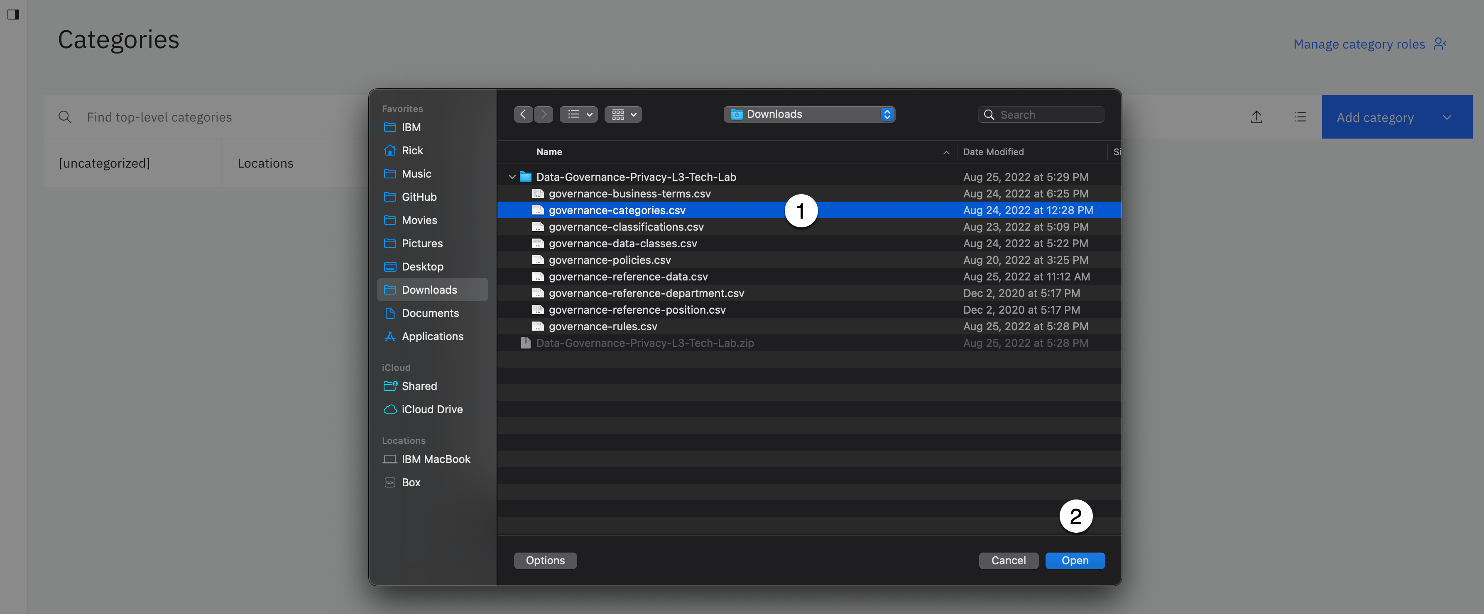The width and height of the screenshot is (1484, 614).
Task: Select iCloud Drive in the sidebar
Action: click(431, 409)
